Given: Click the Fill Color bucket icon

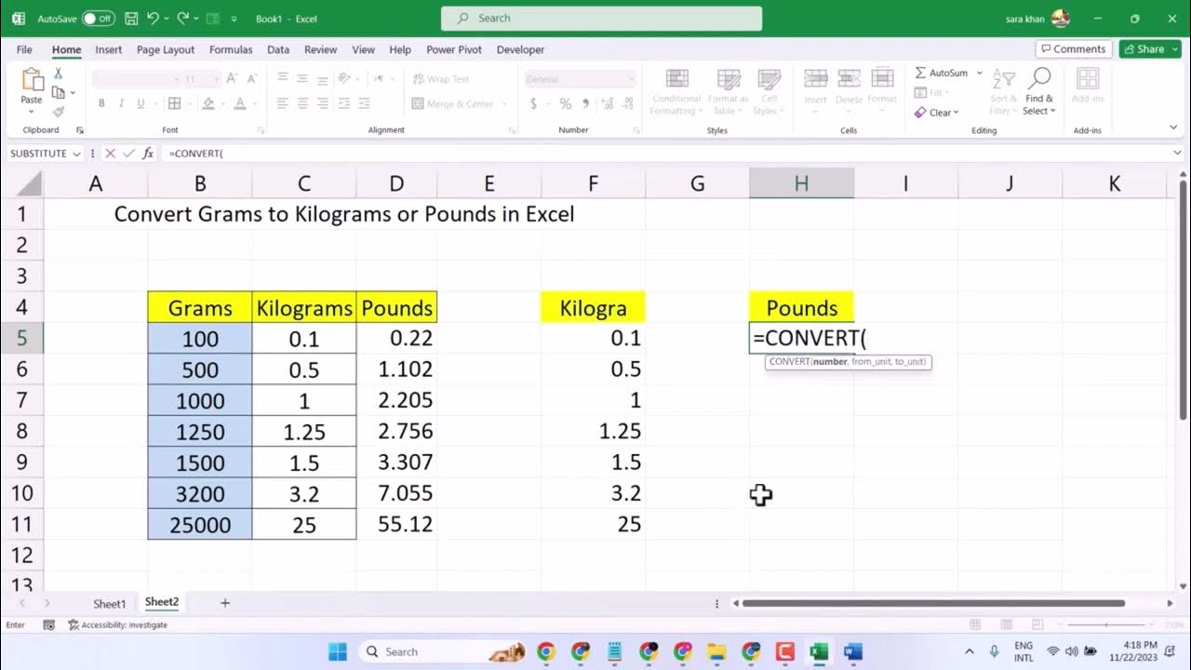Looking at the screenshot, I should (x=208, y=104).
